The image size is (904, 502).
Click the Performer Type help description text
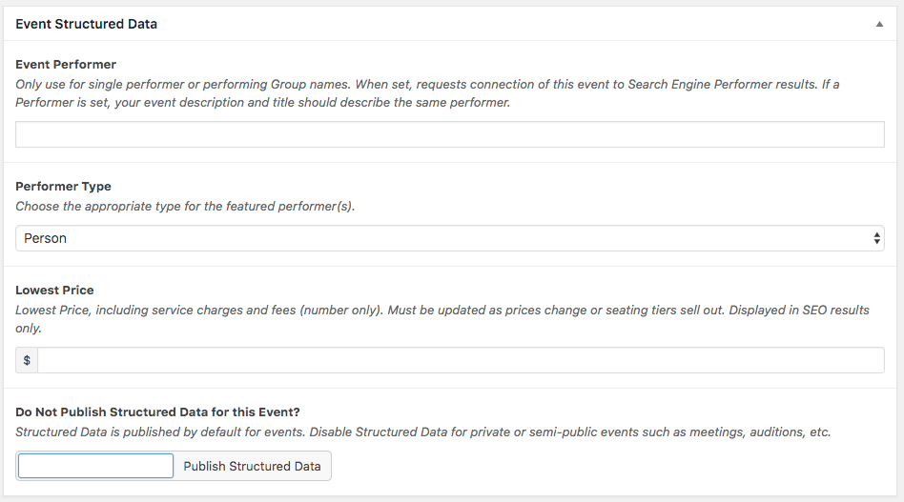pyautogui.click(x=185, y=206)
